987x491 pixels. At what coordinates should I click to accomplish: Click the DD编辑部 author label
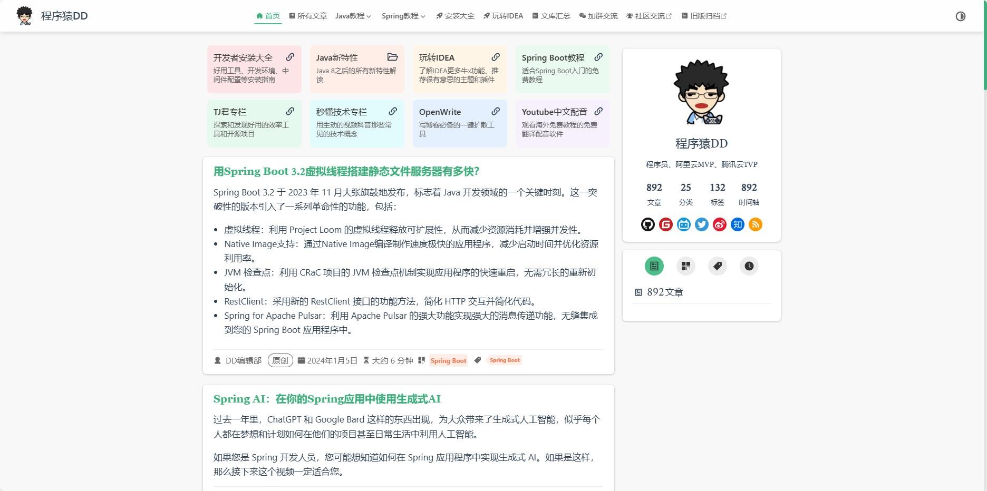(244, 360)
